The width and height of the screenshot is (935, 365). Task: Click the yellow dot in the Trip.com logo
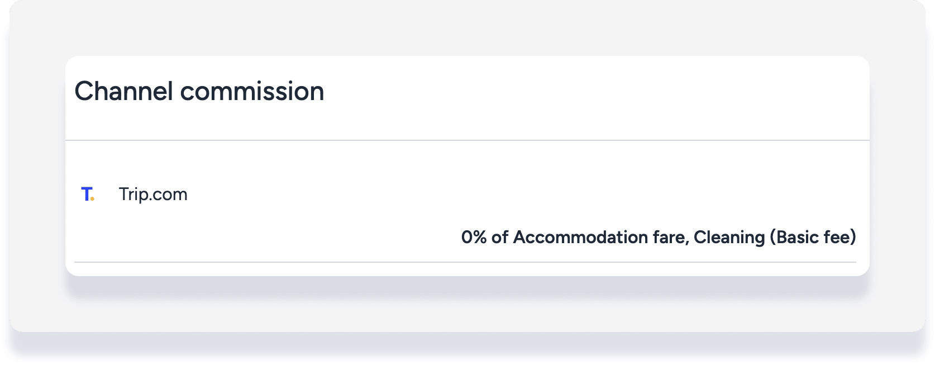pos(93,198)
